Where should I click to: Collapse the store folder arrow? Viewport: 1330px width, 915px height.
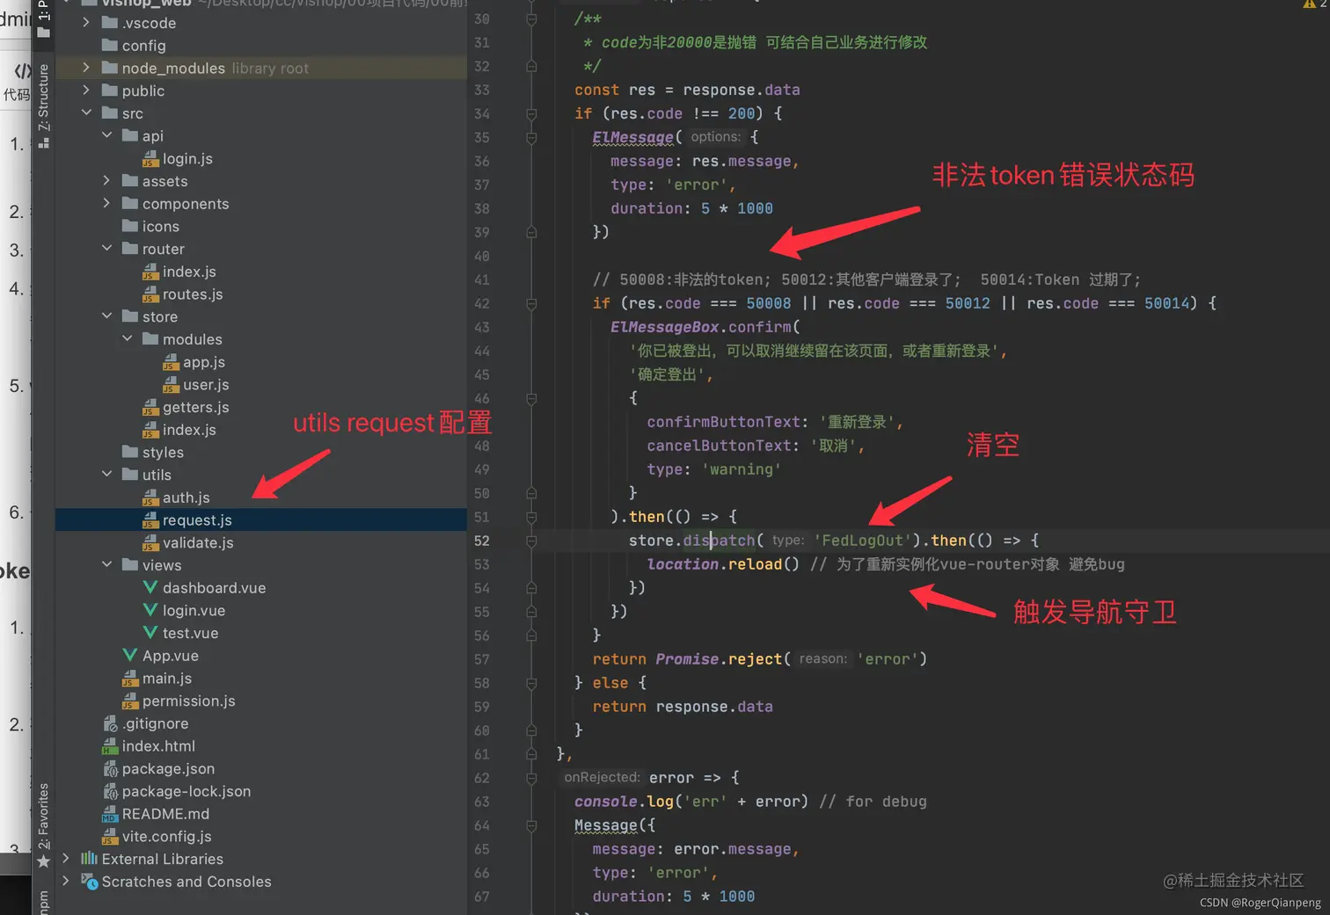coord(106,316)
